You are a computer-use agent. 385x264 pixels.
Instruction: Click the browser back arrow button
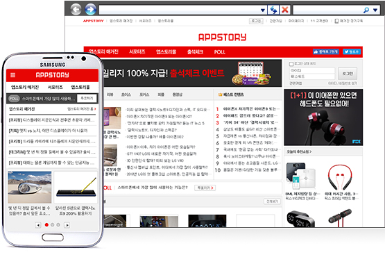(76, 10)
